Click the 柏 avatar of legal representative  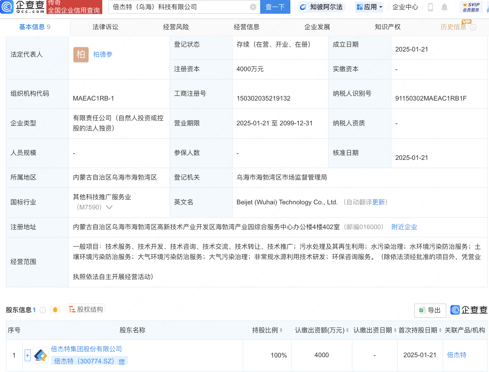coord(81,55)
